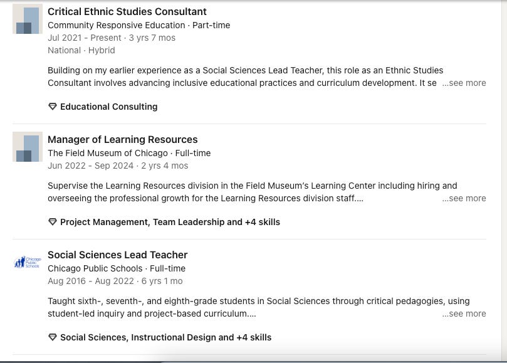Click diamond skills icon beside Social Sciences
The width and height of the screenshot is (507, 363).
click(53, 337)
